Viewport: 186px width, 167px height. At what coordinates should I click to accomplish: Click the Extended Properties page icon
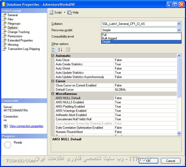(x=4, y=40)
